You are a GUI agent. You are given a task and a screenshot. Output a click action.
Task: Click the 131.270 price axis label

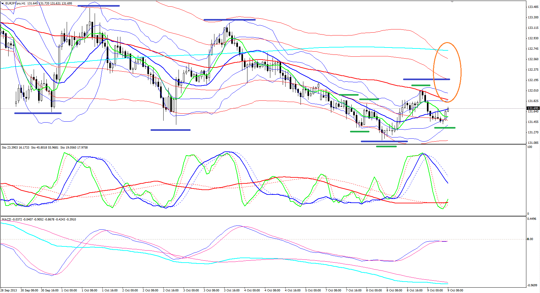533,132
